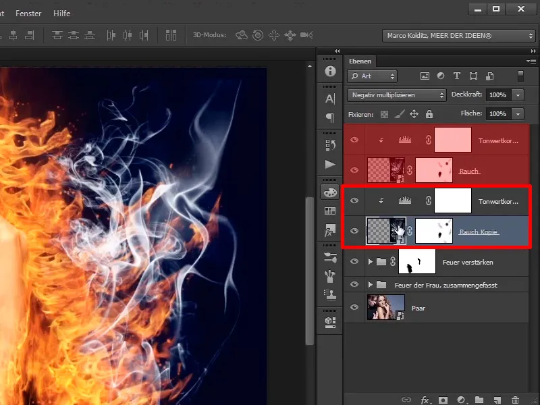
Task: Delete layer with trash icon
Action: click(x=515, y=400)
